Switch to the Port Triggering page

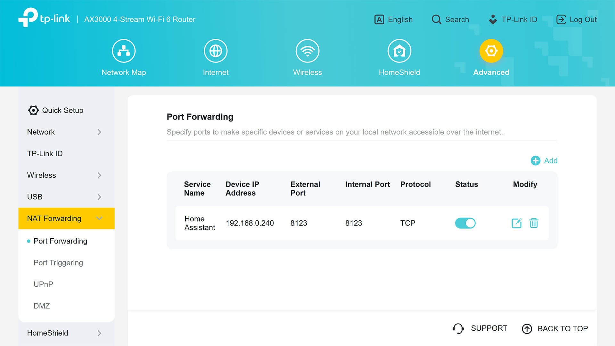click(x=58, y=263)
